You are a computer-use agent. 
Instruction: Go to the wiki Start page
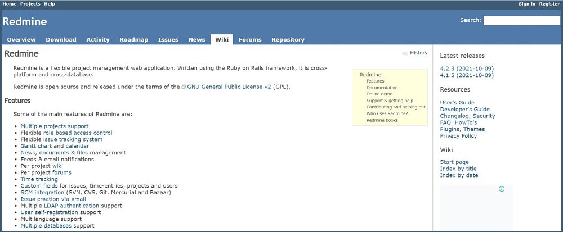pos(454,162)
